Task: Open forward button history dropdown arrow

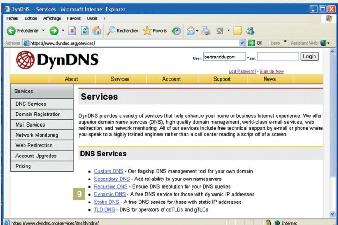Action: [63, 31]
